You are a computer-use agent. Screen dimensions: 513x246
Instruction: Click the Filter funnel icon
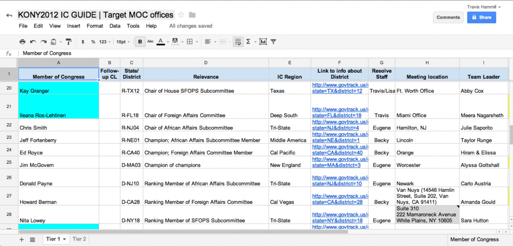tap(273, 42)
